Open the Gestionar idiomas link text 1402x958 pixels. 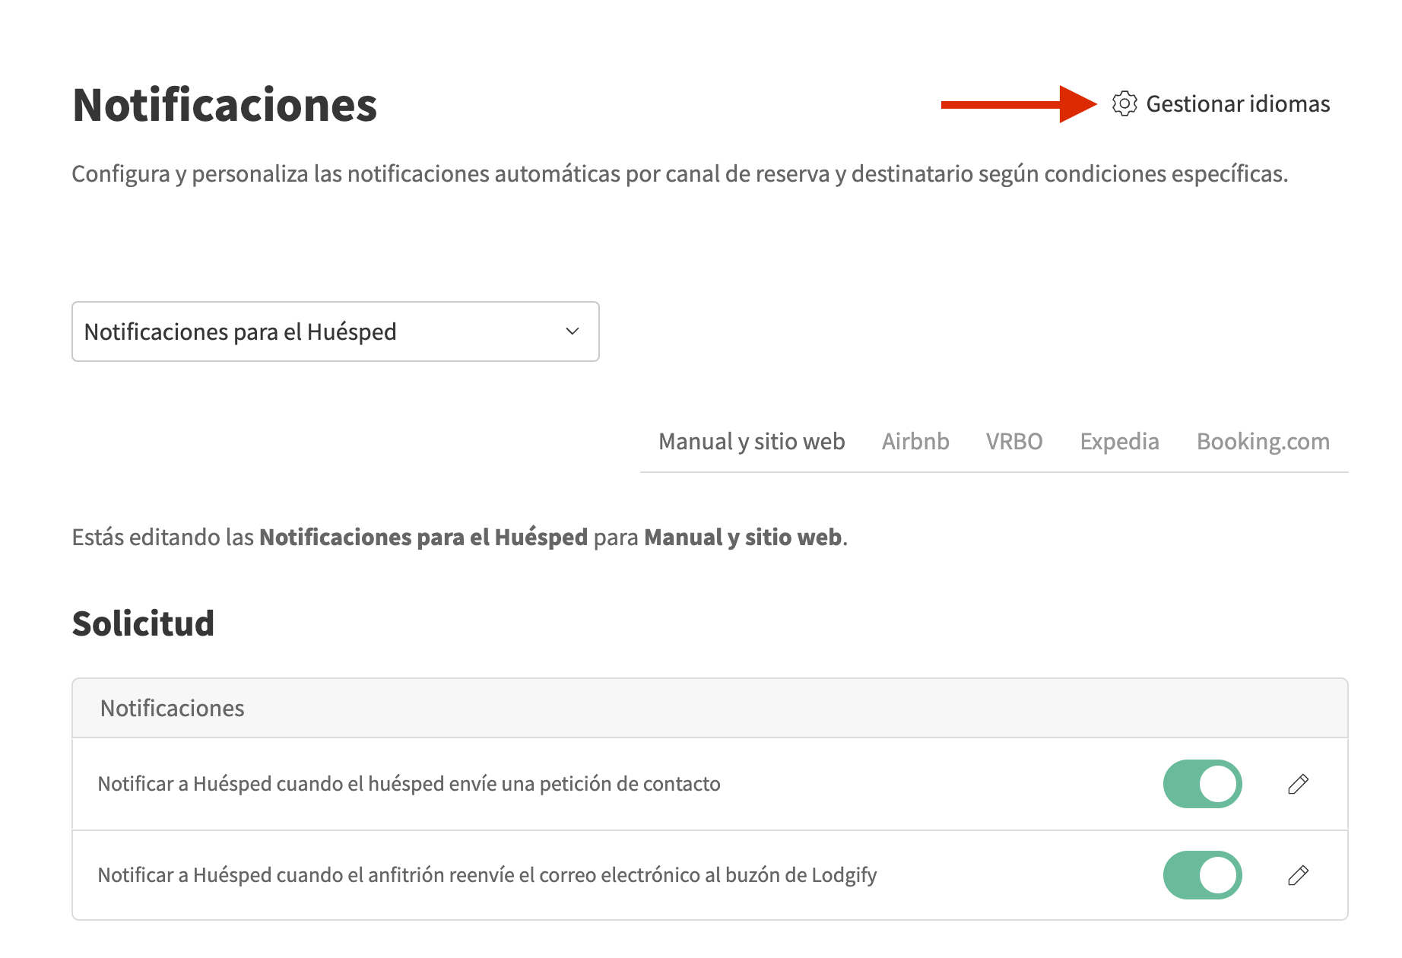point(1238,103)
